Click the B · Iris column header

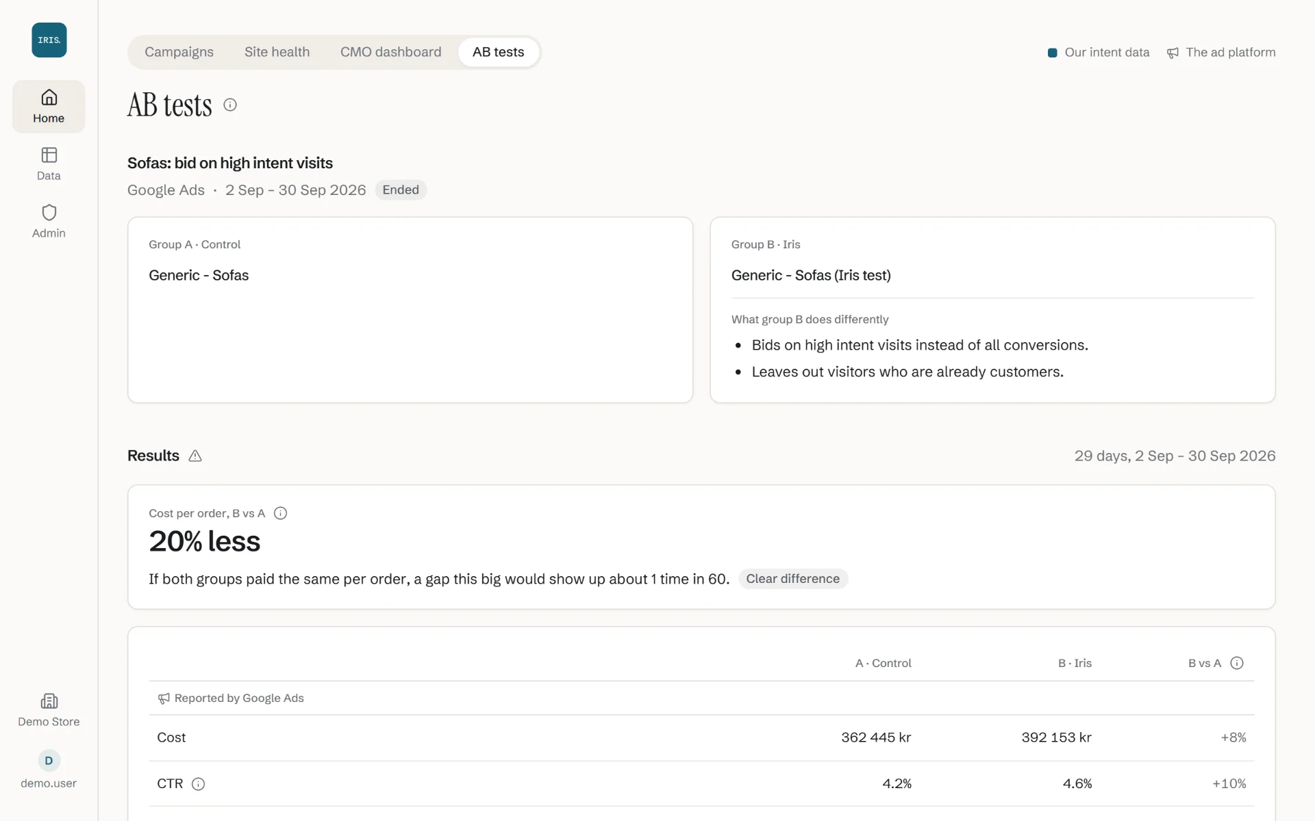tap(1075, 663)
